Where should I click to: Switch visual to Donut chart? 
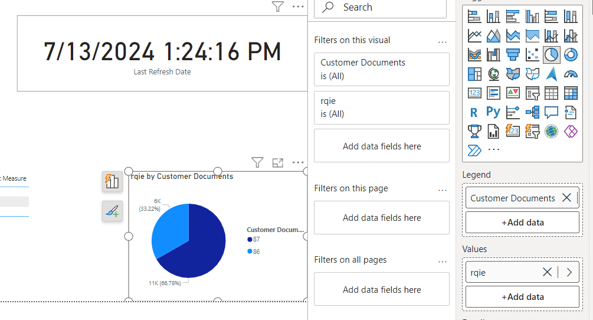pos(571,55)
